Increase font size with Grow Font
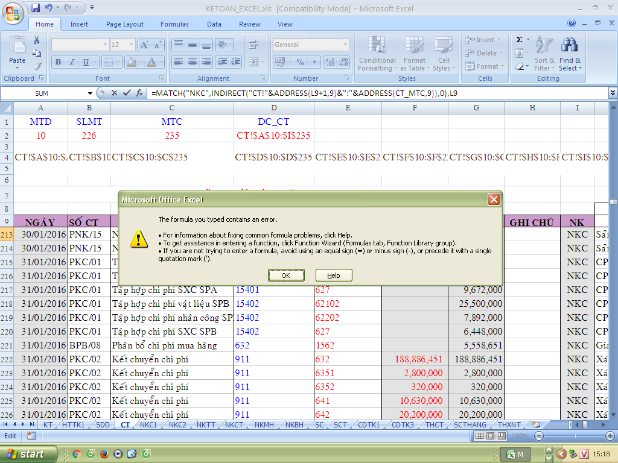 point(144,45)
